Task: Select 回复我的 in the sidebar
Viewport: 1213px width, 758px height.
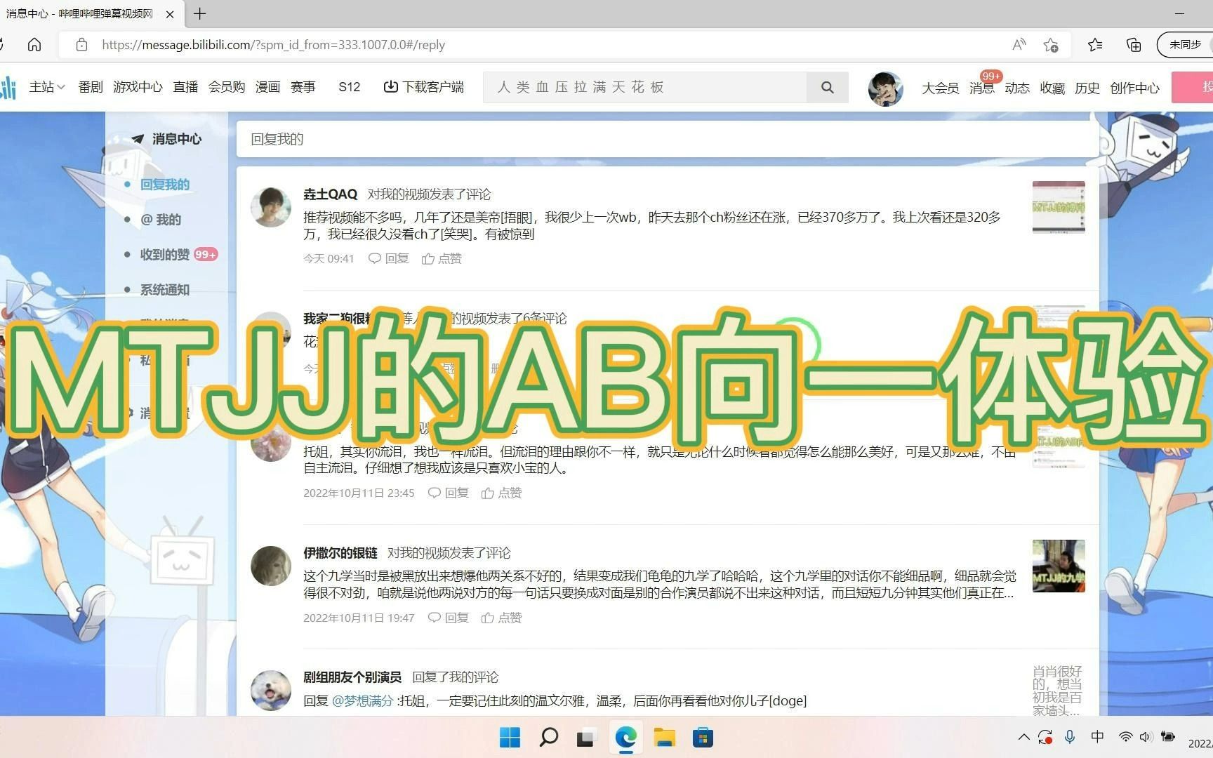Action: coord(165,185)
